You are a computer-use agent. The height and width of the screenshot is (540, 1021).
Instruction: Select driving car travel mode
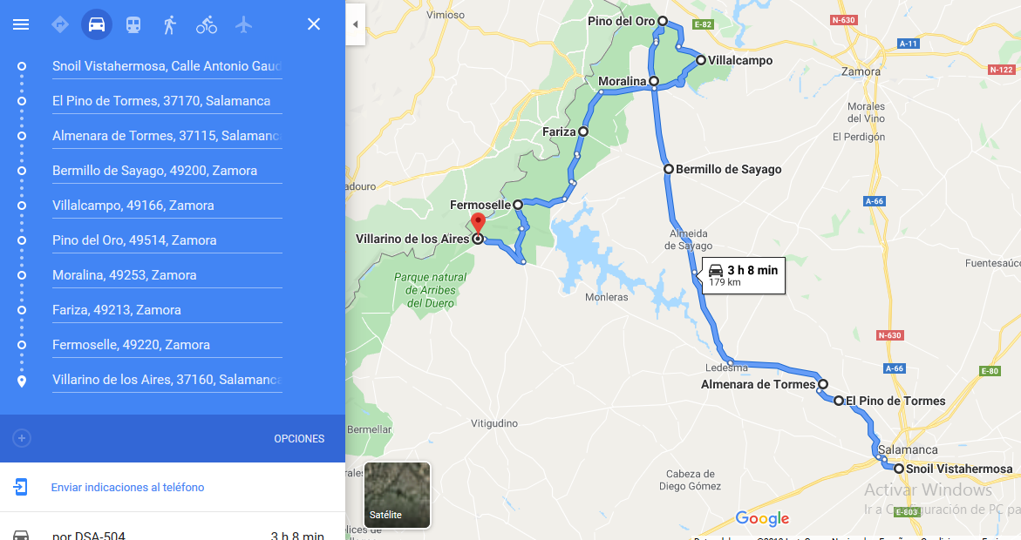97,24
